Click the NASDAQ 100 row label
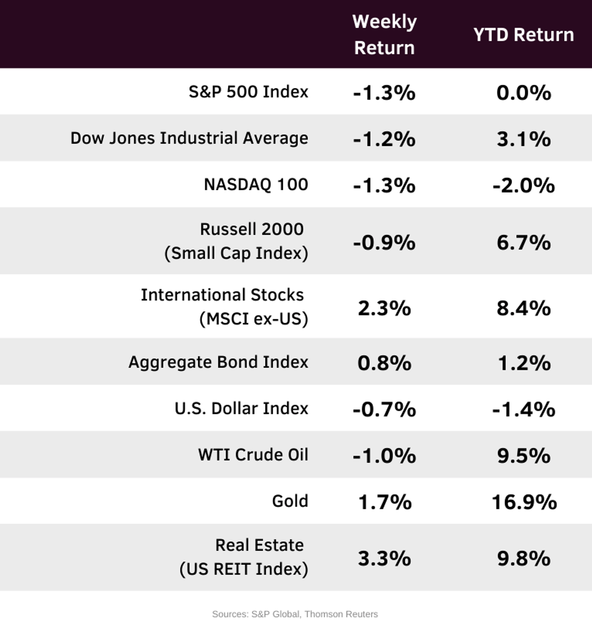The height and width of the screenshot is (644, 592). click(256, 185)
